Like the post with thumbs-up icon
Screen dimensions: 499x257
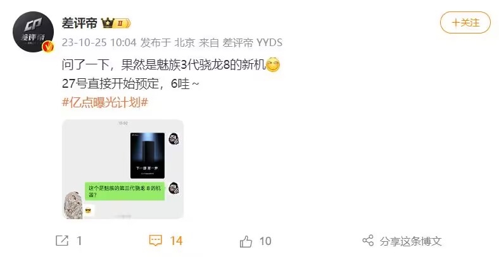[246, 241]
